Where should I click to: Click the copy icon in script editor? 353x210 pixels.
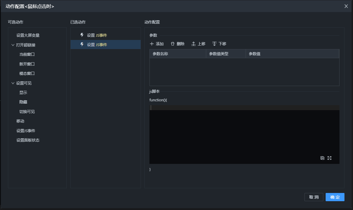point(322,158)
